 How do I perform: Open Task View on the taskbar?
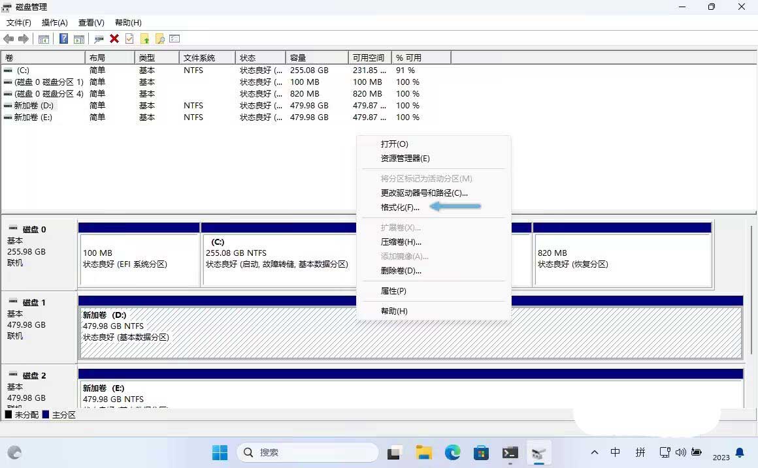pos(394,453)
